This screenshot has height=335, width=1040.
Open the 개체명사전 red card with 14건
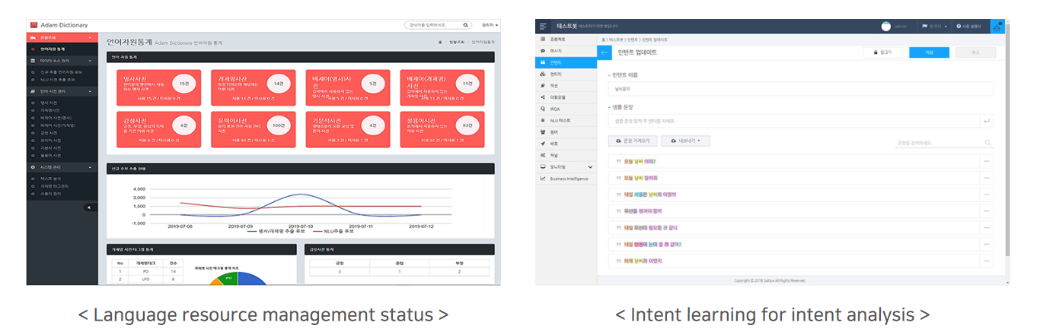point(253,87)
